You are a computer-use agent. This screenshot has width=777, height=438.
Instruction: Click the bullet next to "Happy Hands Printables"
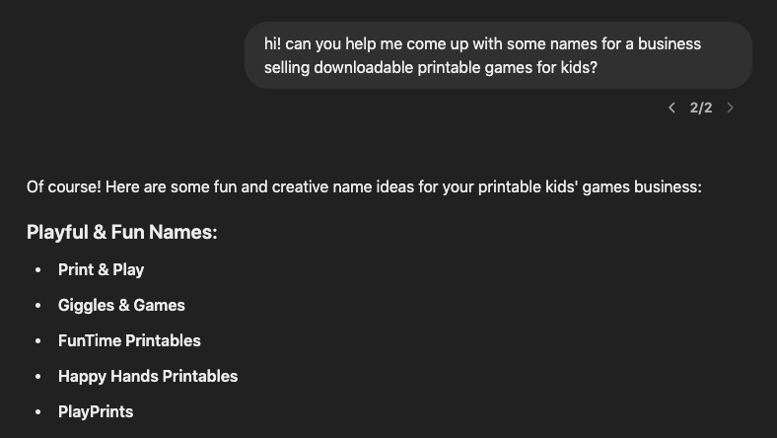click(38, 377)
